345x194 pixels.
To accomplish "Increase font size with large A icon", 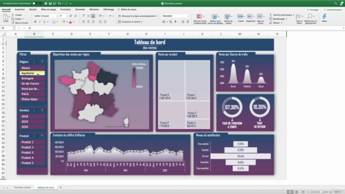I will click(71, 16).
